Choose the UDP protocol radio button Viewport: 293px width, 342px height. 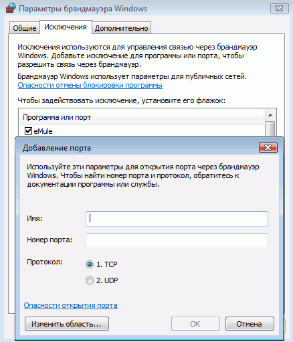90,280
